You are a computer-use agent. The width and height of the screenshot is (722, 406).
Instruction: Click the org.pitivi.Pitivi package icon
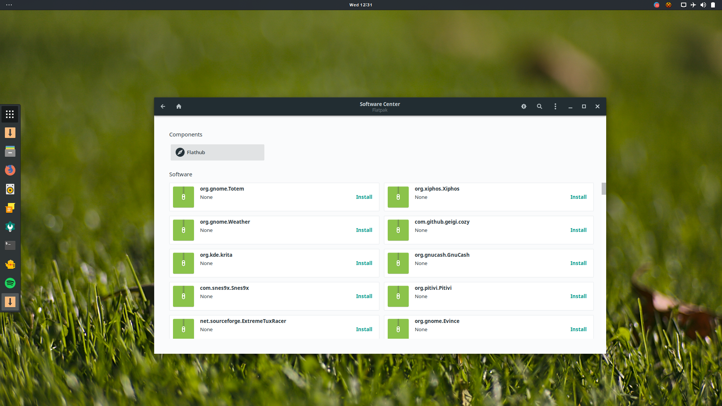[x=398, y=296]
